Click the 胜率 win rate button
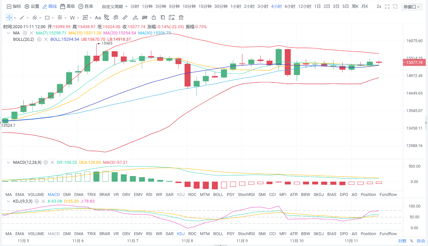 (x=86, y=6)
